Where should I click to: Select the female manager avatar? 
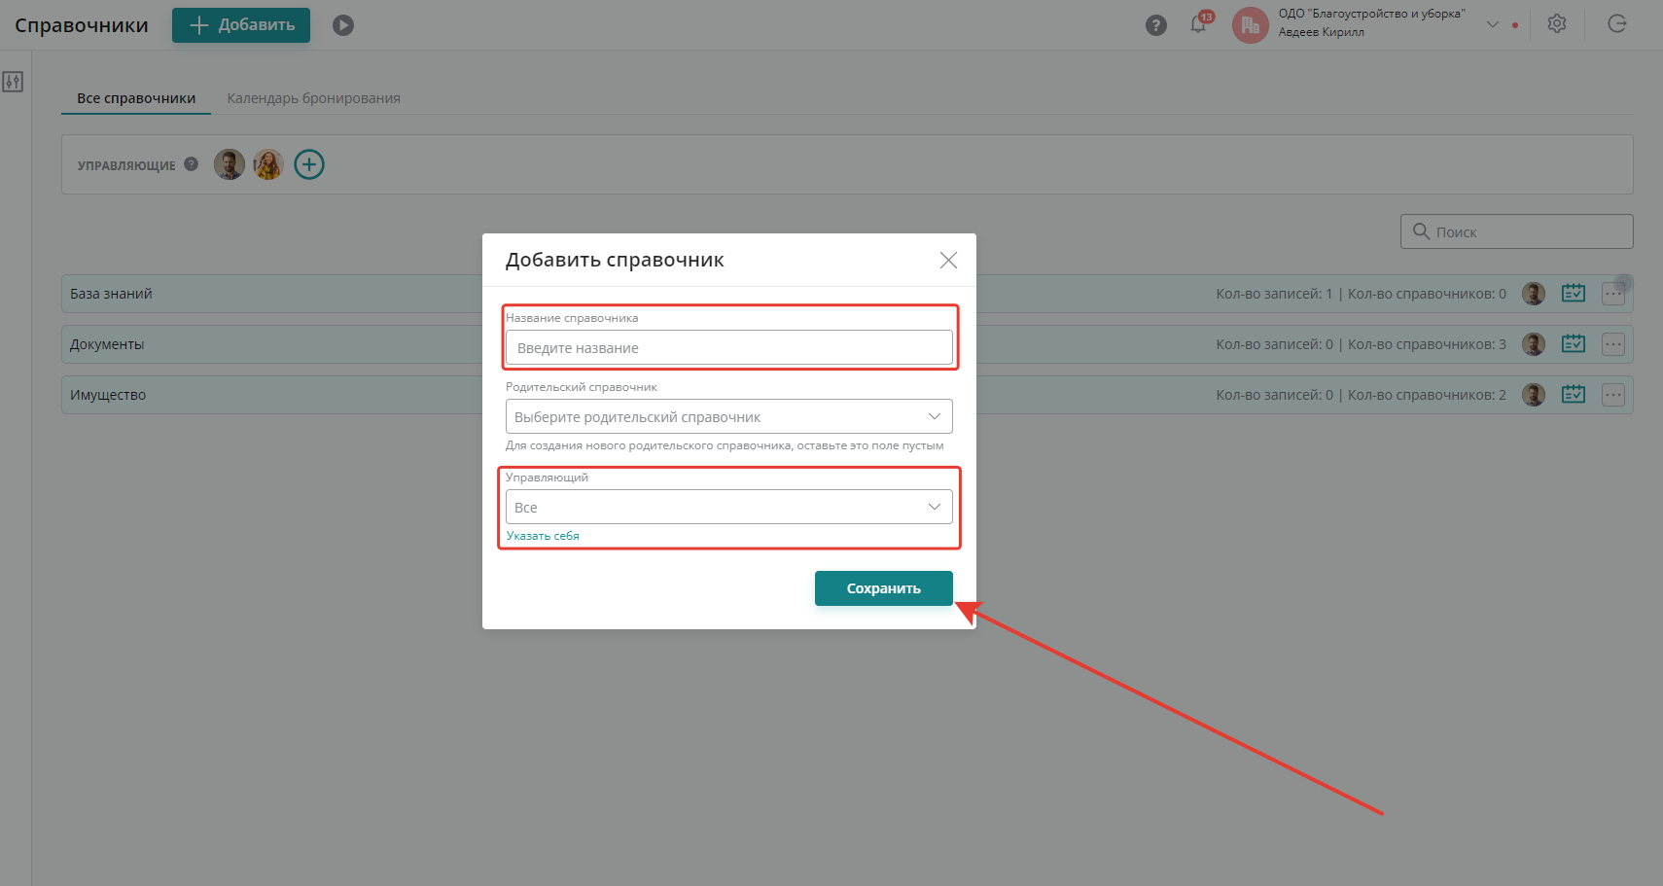tap(268, 164)
